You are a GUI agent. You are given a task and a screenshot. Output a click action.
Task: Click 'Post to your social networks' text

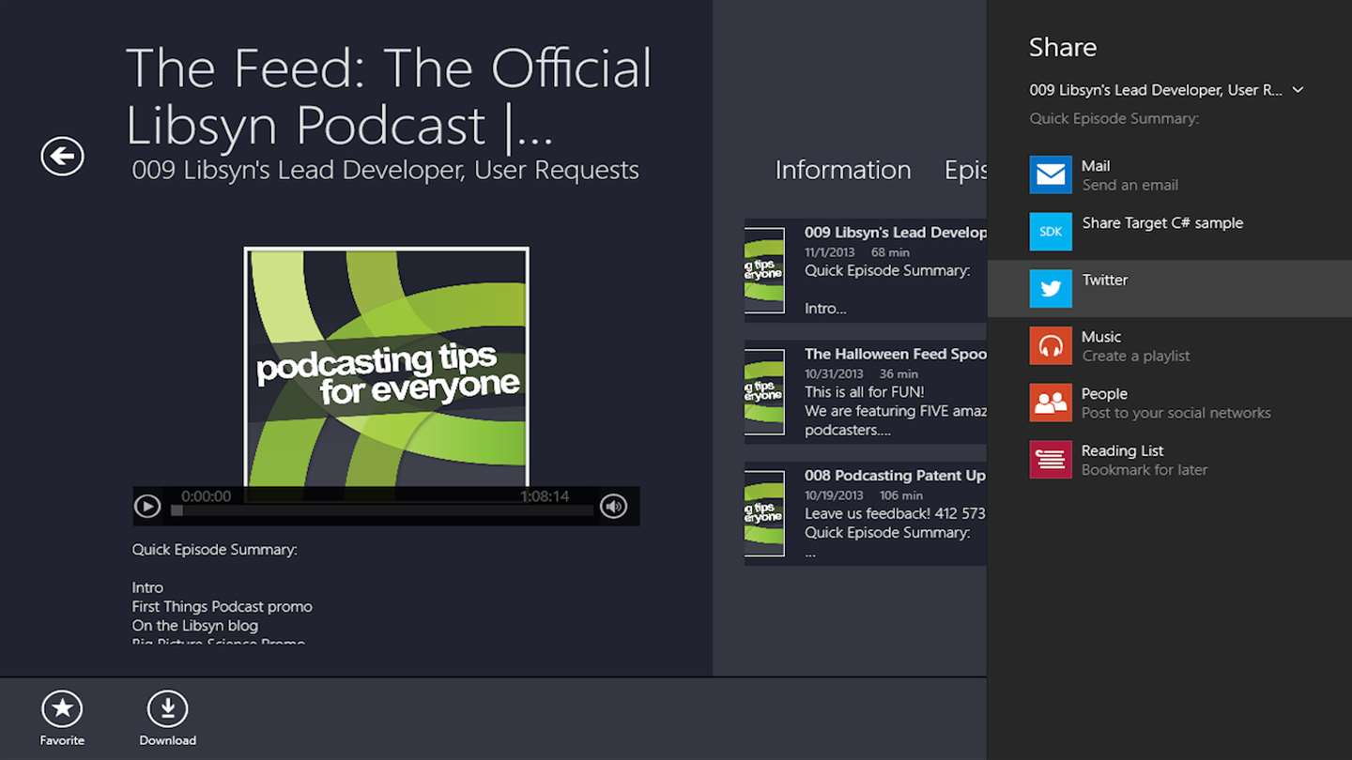(x=1175, y=413)
